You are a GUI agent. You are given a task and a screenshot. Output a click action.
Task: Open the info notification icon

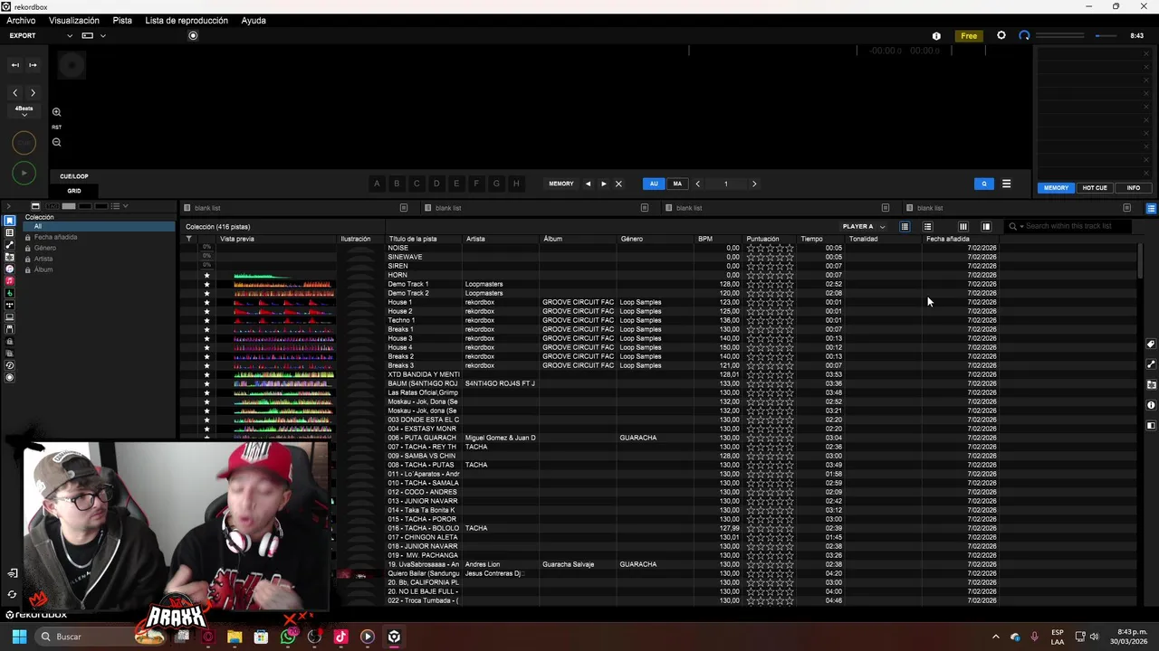(936, 35)
